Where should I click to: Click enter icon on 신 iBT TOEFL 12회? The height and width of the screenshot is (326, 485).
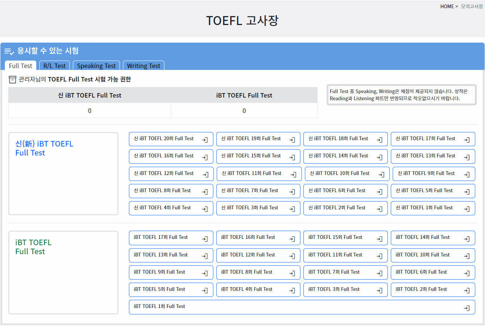pos(205,175)
